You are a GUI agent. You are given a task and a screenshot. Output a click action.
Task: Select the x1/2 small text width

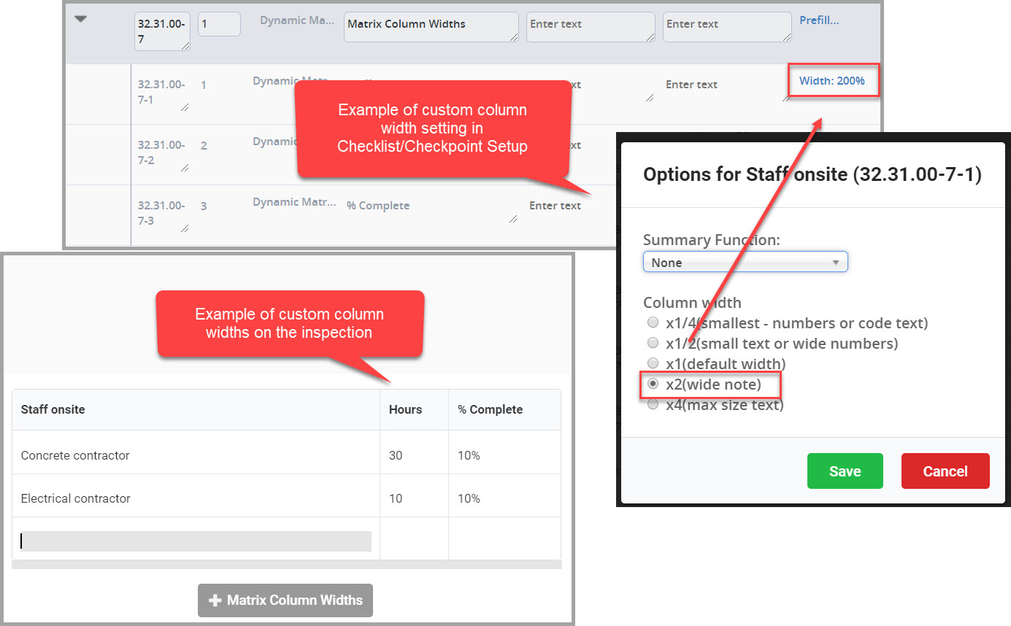pos(653,343)
